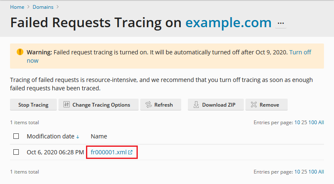334x184 pixels.
Task: Open the ellipsis menu beside example.com
Action: point(281,23)
